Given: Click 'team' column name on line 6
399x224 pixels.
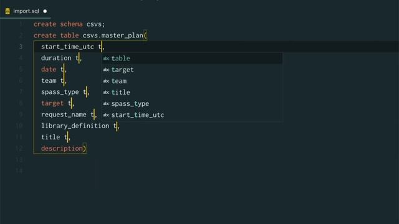Looking at the screenshot, I should 49,81.
